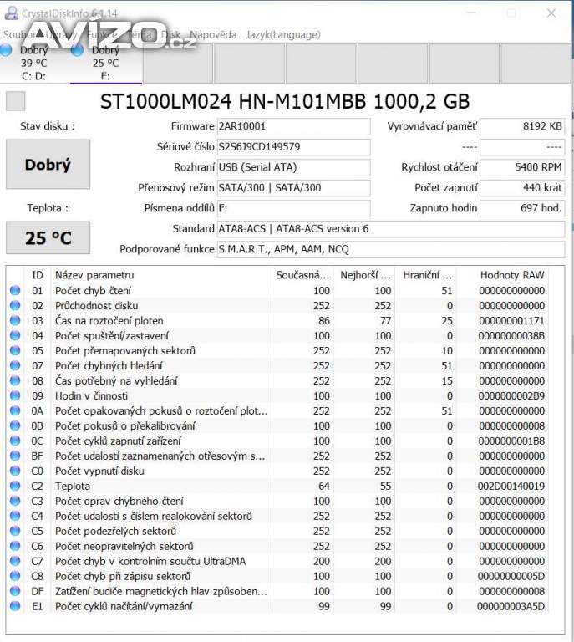Click status dot for 04 Počet spuštění/zastavení

coord(15,336)
